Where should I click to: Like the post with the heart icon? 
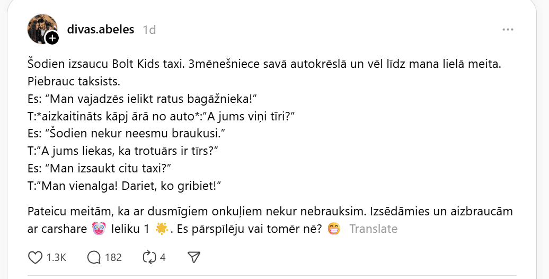click(x=35, y=257)
